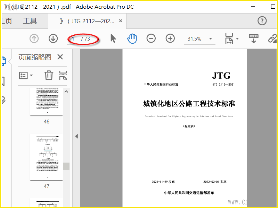Open the 31.5% zoom level dropdown

[211, 38]
